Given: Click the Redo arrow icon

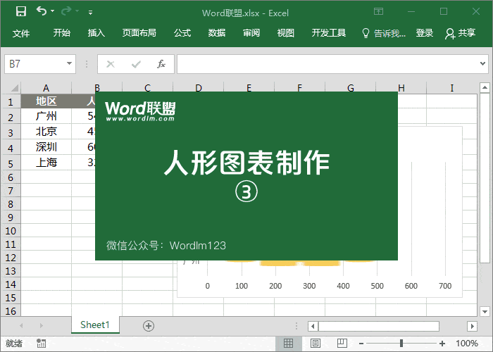Looking at the screenshot, I should [x=66, y=11].
